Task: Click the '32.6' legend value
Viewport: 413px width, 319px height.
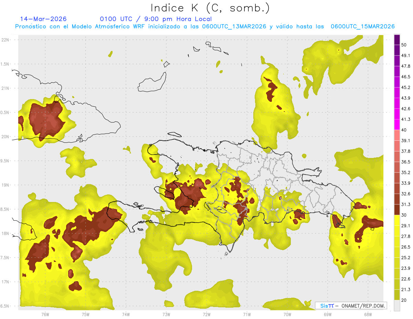Action: coord(405,194)
